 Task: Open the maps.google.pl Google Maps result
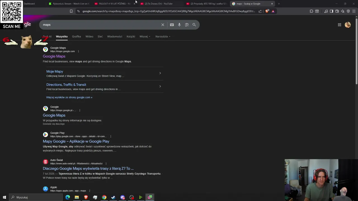(54, 115)
